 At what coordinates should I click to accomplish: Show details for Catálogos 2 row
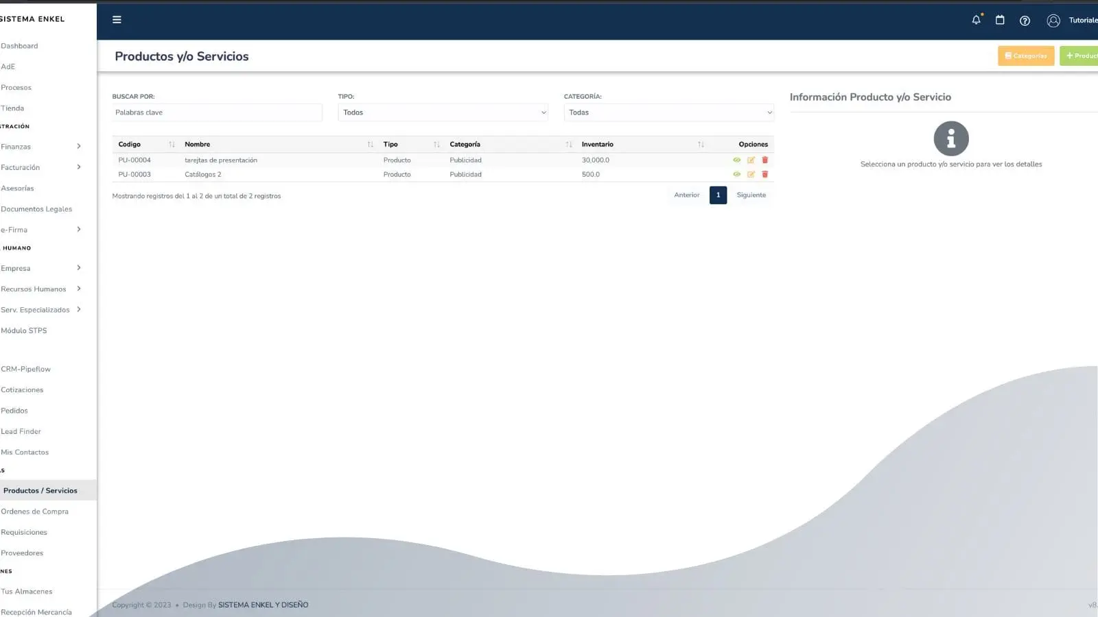736,175
